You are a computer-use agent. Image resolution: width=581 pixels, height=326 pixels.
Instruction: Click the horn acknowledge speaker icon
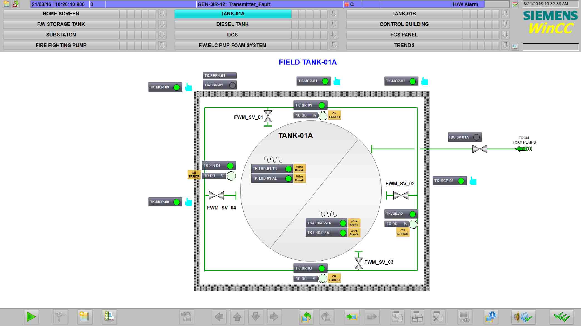pos(523,317)
